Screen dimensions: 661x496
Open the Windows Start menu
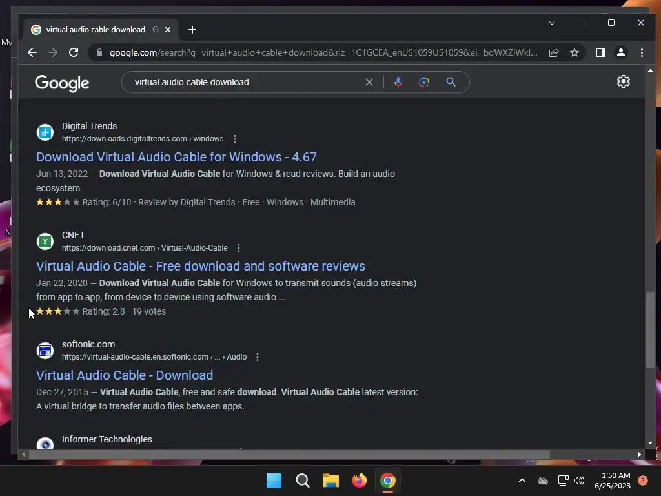tap(274, 480)
